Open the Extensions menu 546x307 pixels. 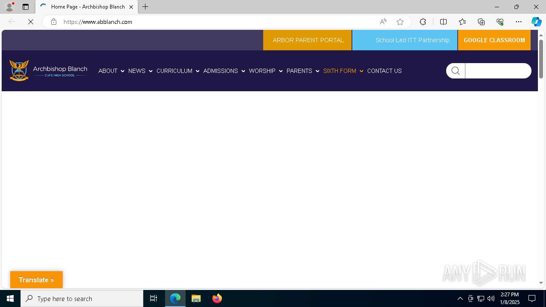(x=423, y=22)
